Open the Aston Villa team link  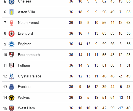[x=27, y=12]
